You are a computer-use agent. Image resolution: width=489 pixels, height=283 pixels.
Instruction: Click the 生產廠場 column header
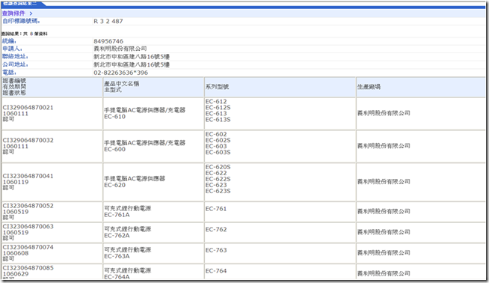(x=369, y=87)
